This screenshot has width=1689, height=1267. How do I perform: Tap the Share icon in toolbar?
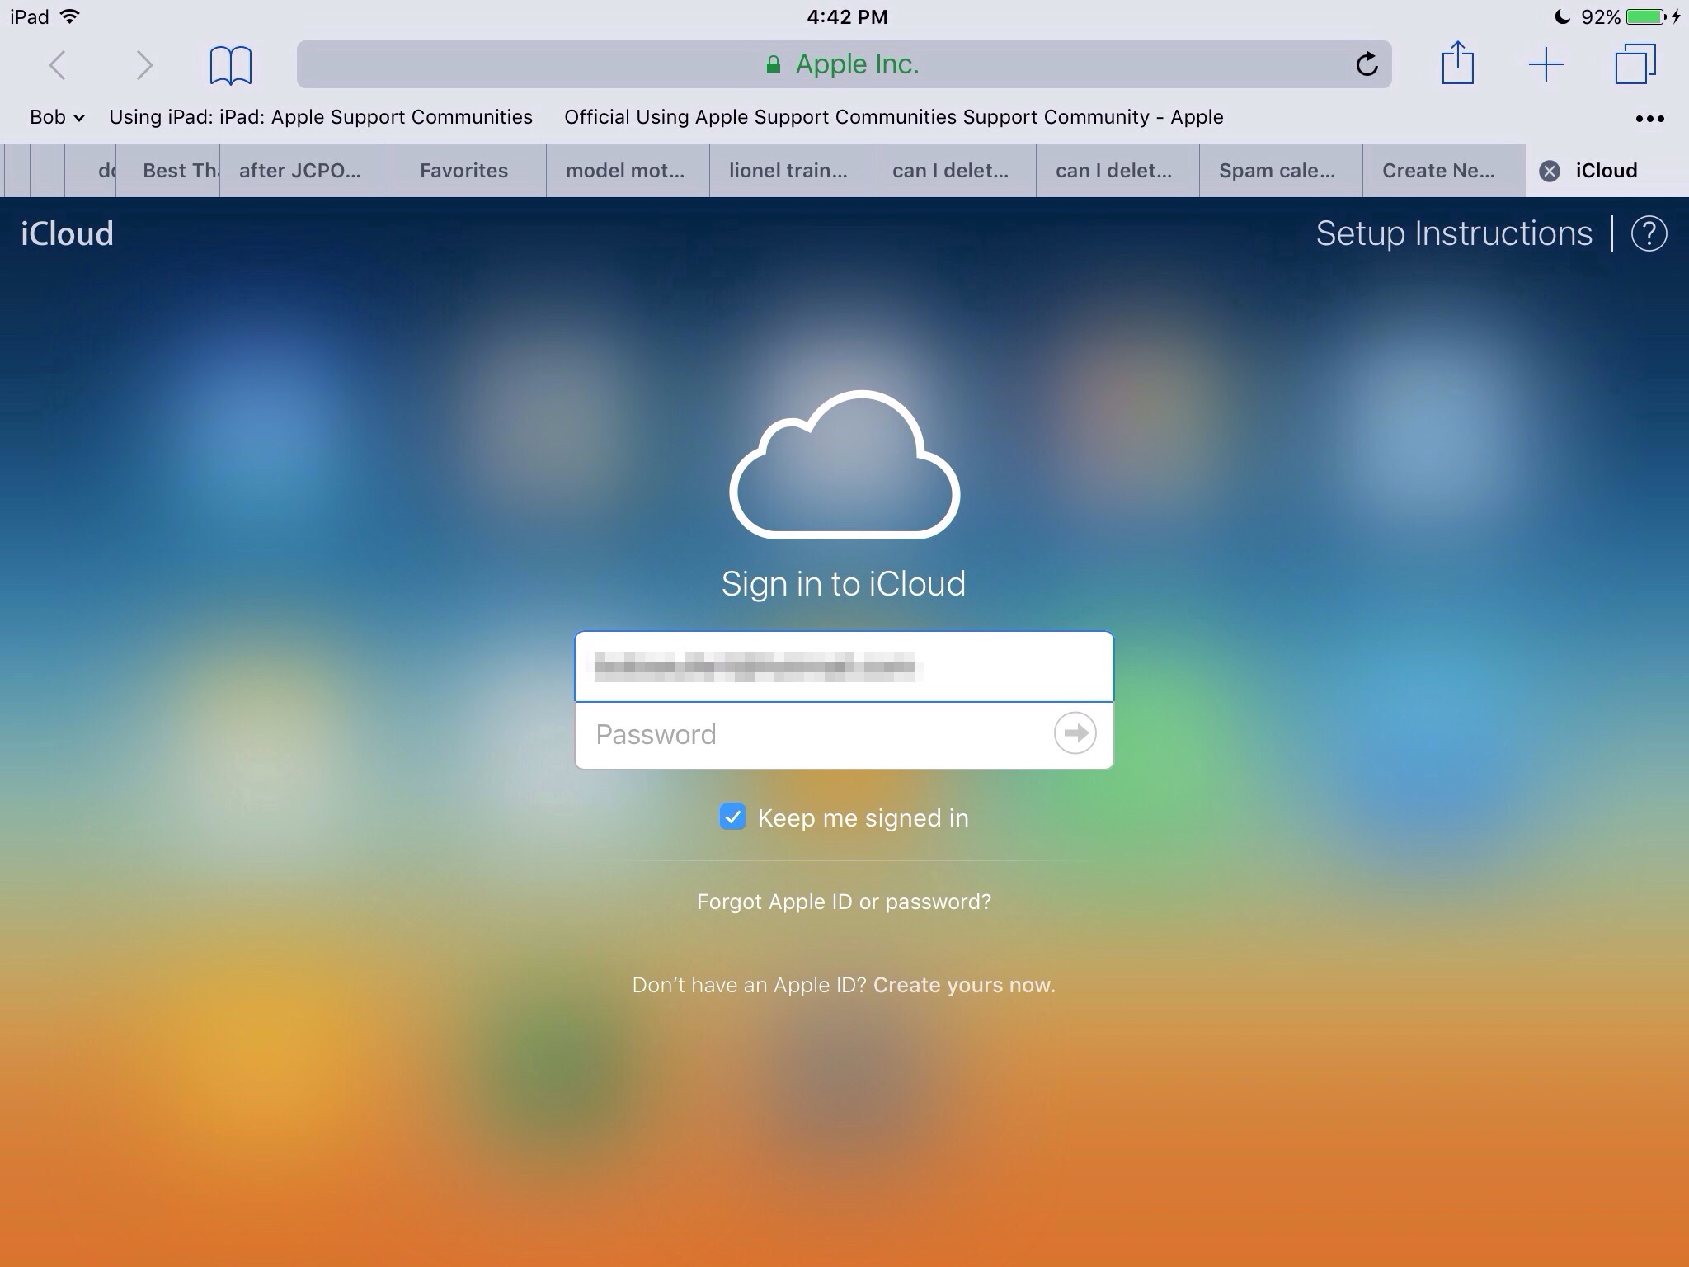[x=1457, y=64]
